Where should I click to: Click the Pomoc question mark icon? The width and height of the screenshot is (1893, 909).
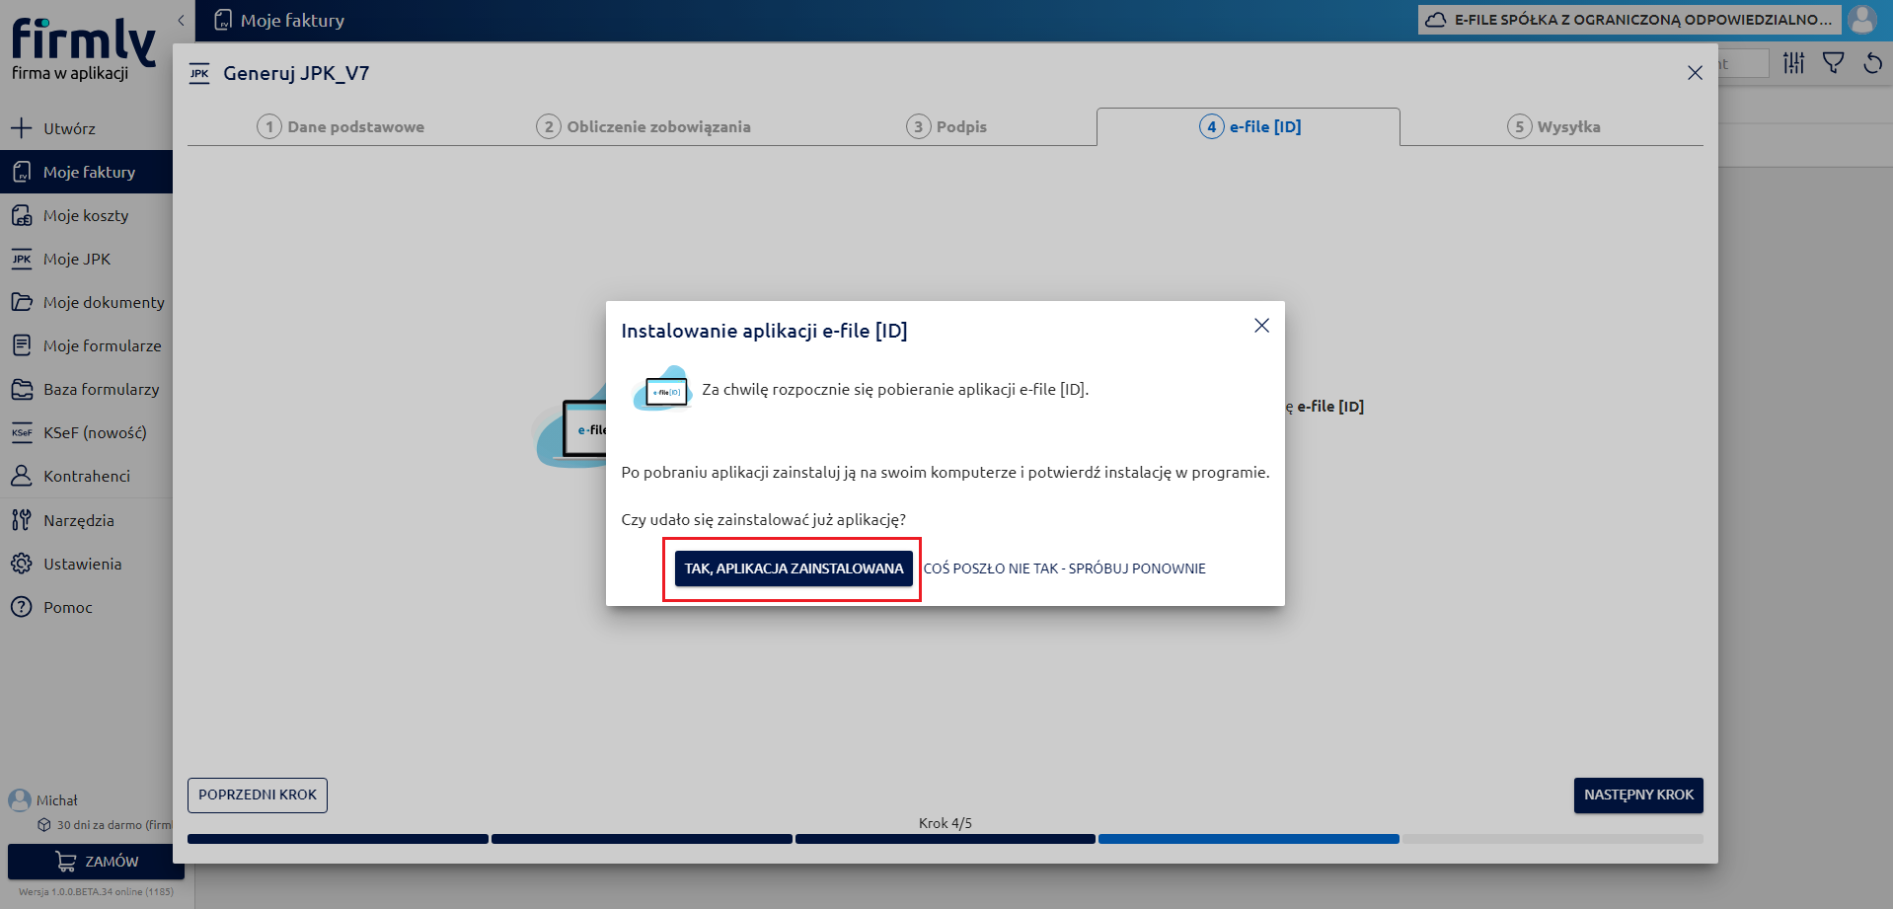[x=22, y=607]
